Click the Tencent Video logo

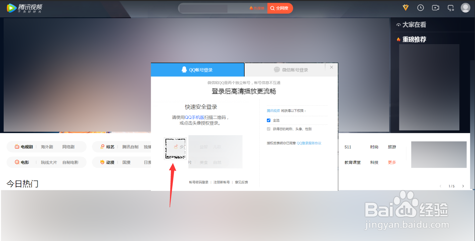tap(25, 8)
